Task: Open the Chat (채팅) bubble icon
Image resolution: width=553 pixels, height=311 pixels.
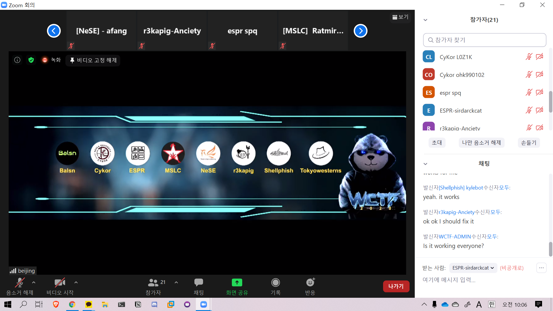Action: (x=198, y=283)
